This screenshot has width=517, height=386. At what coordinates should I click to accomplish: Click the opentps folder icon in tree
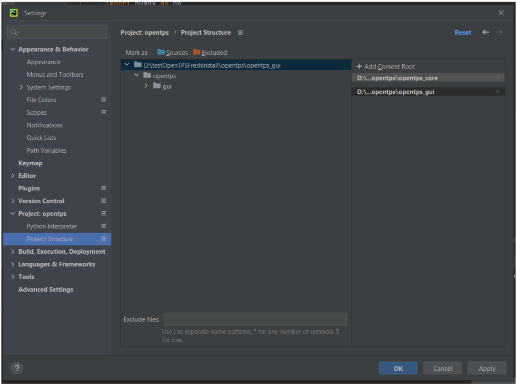click(147, 76)
